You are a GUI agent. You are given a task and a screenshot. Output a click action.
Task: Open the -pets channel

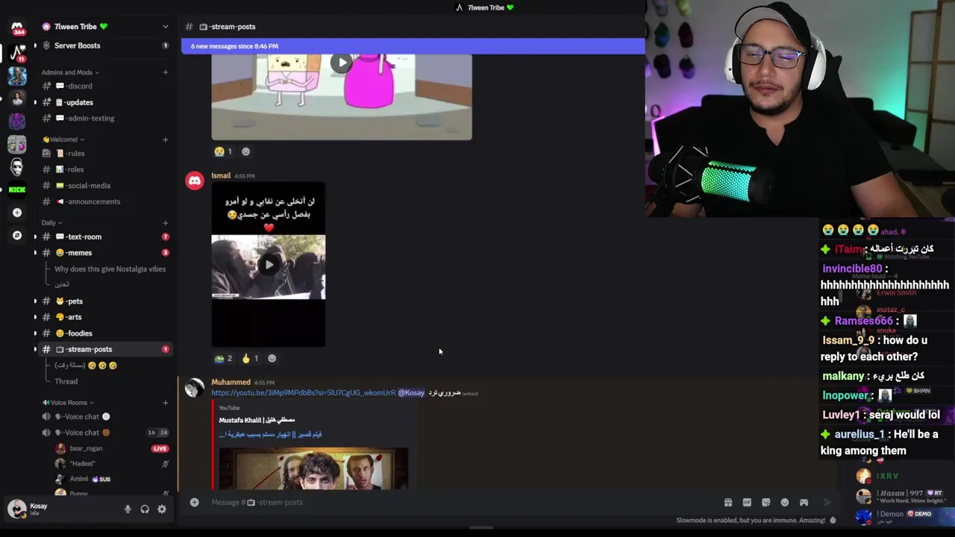[x=105, y=301]
